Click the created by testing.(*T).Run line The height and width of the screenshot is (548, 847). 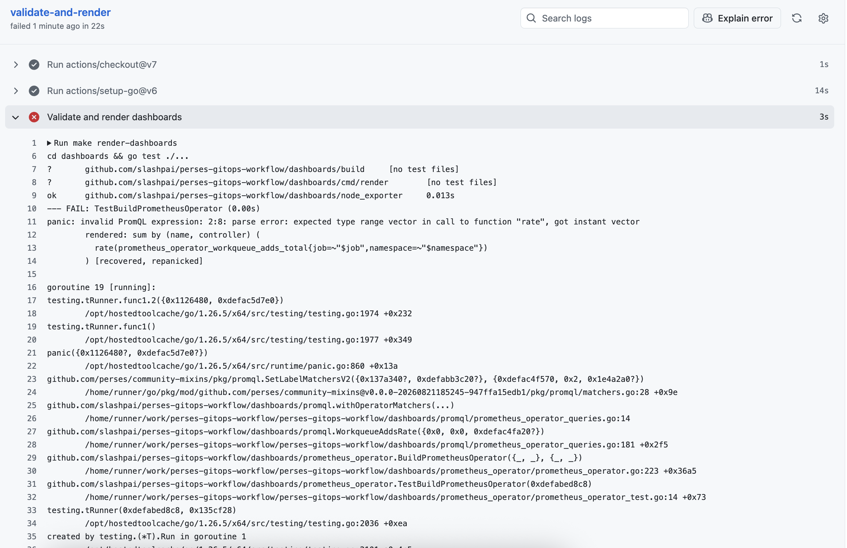(147, 537)
